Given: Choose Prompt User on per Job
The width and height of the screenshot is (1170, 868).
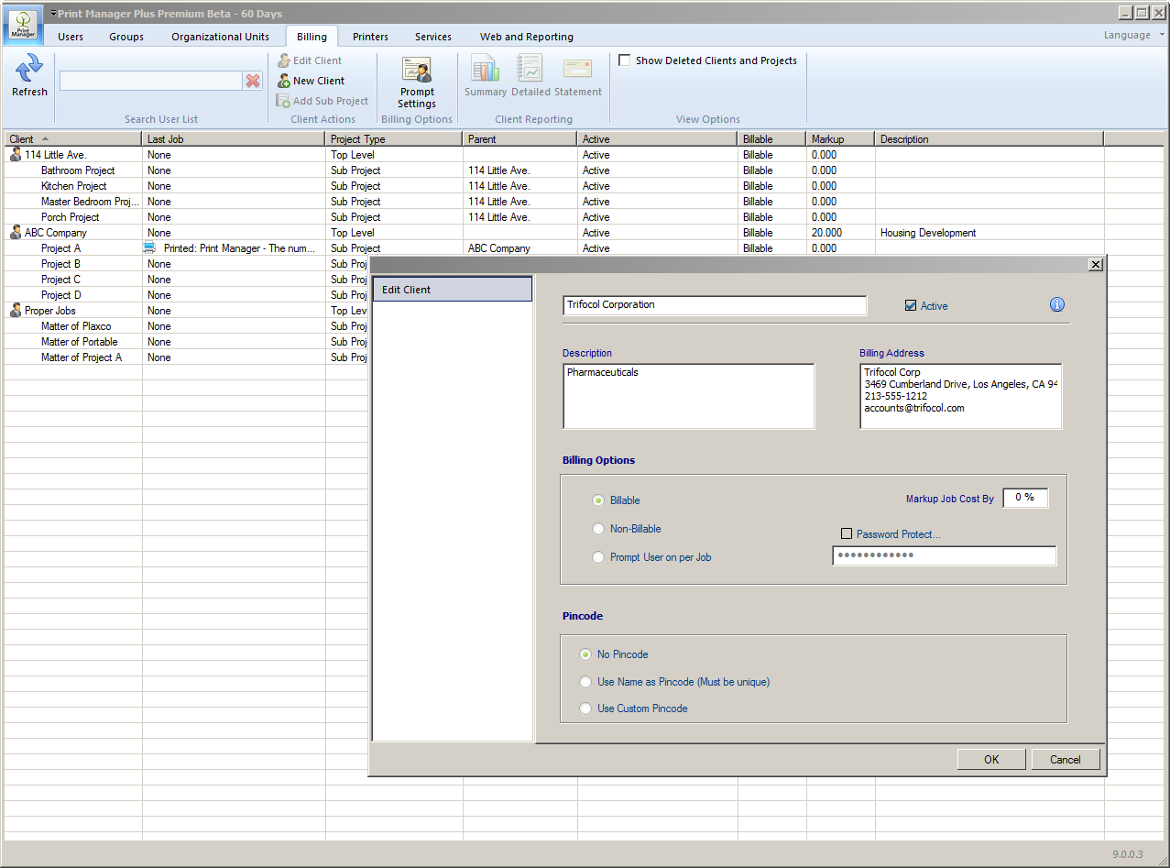Looking at the screenshot, I should click(598, 557).
